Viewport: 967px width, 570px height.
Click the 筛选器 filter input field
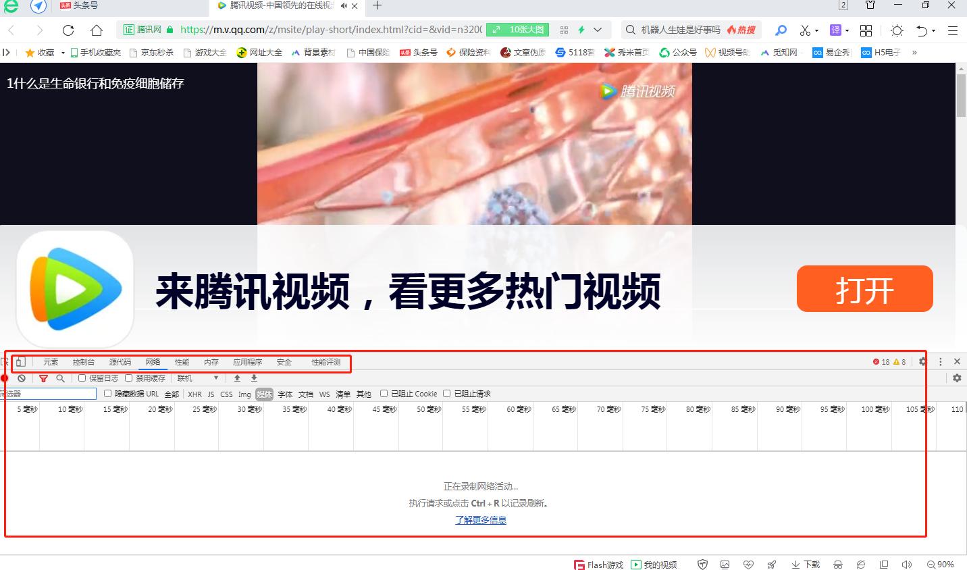tap(47, 394)
